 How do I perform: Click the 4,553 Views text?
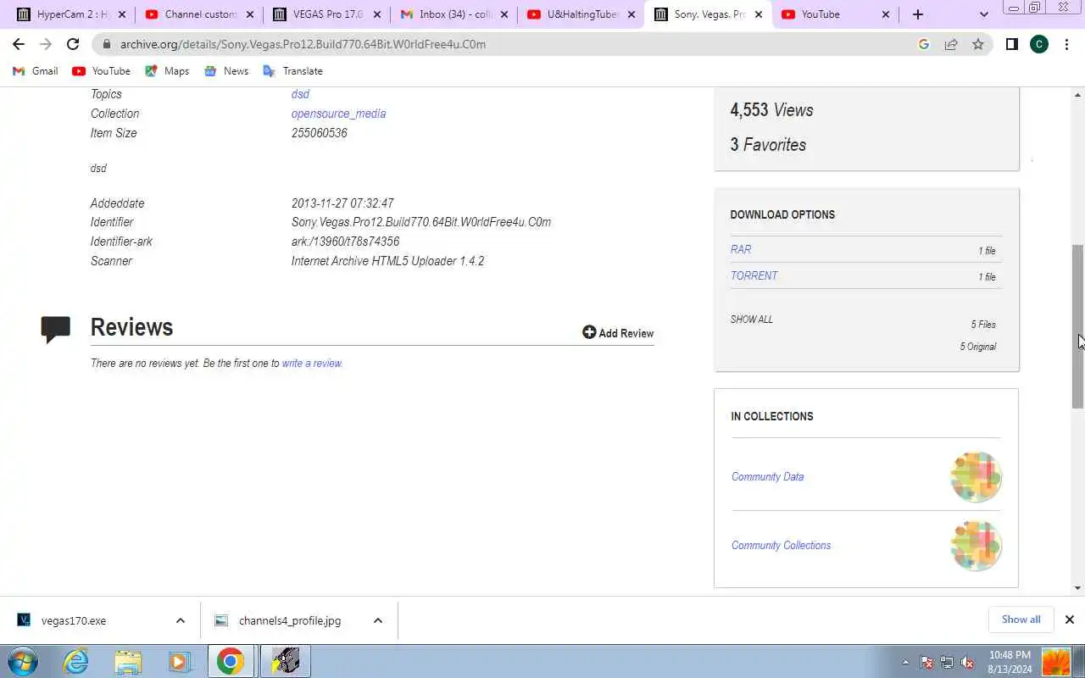point(771,110)
